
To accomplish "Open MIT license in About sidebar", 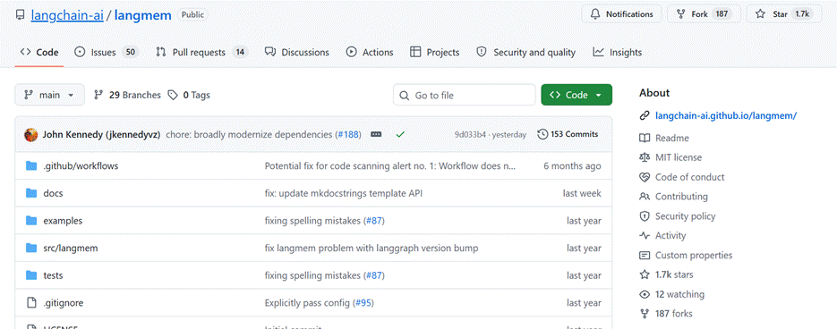I will (x=678, y=157).
